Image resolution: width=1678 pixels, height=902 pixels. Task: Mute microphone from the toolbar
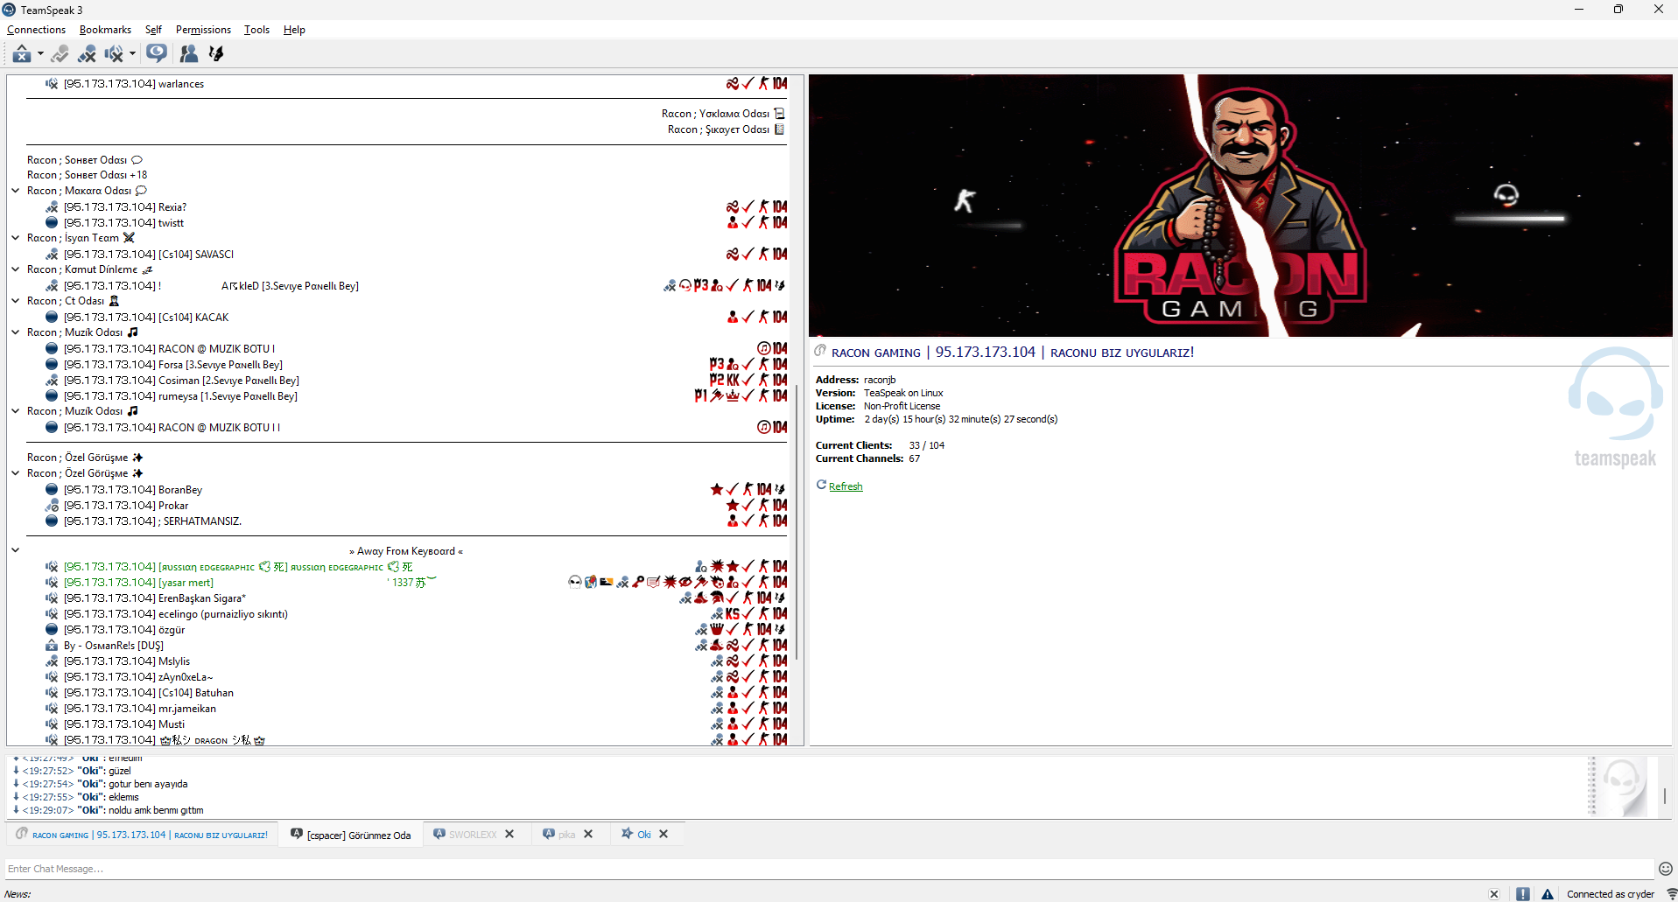click(x=87, y=54)
